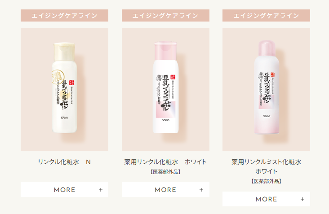Select the pink mist spray bottle image
The image size is (329, 214).
[267, 87]
